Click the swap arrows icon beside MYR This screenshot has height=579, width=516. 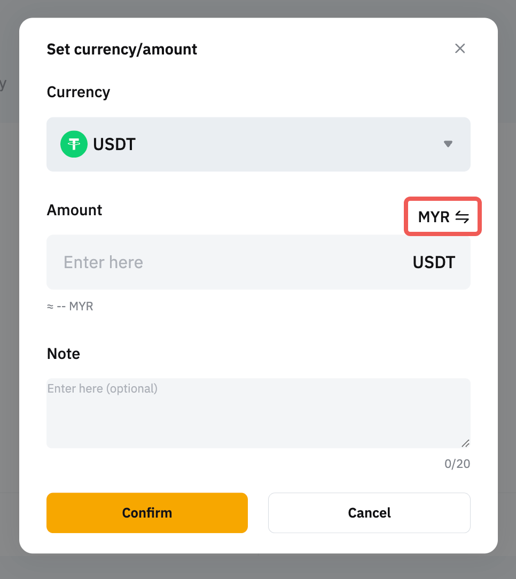pyautogui.click(x=462, y=217)
